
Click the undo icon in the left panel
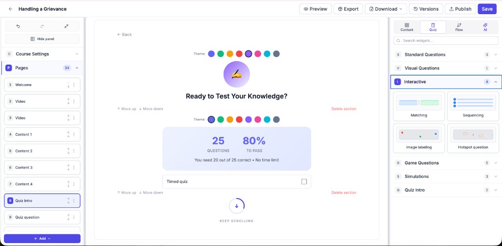[18, 26]
